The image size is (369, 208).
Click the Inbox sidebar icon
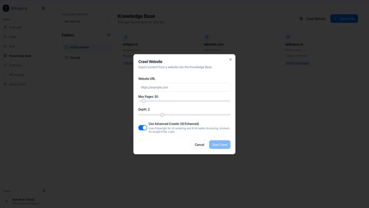tap(5, 37)
